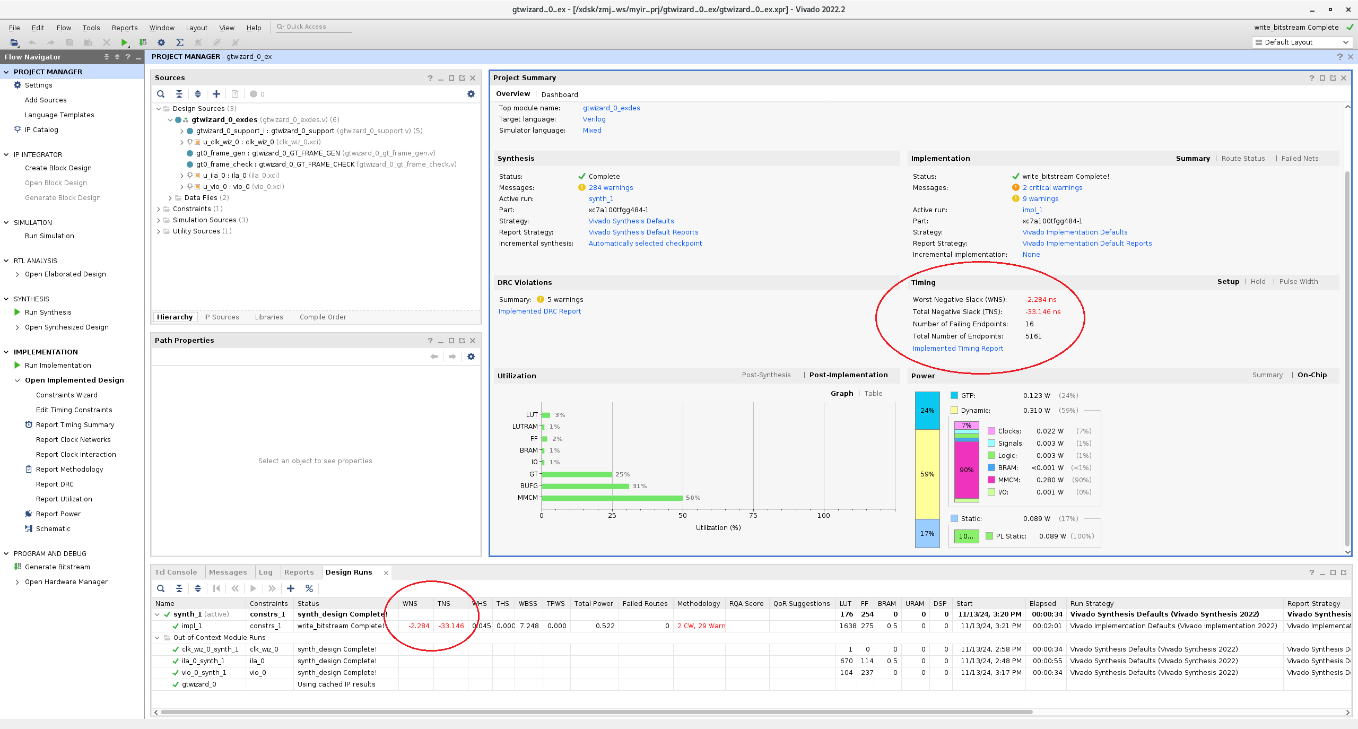Select Utilization Graph view
1358x729 pixels.
pyautogui.click(x=842, y=393)
